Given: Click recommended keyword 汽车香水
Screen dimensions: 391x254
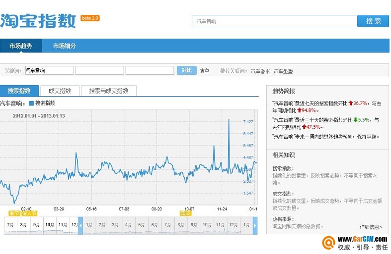Looking at the screenshot, I should point(260,71).
